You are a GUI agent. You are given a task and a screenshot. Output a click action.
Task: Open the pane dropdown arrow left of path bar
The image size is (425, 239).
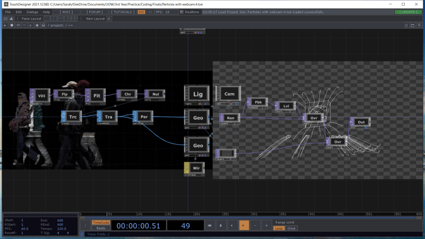coord(5,25)
